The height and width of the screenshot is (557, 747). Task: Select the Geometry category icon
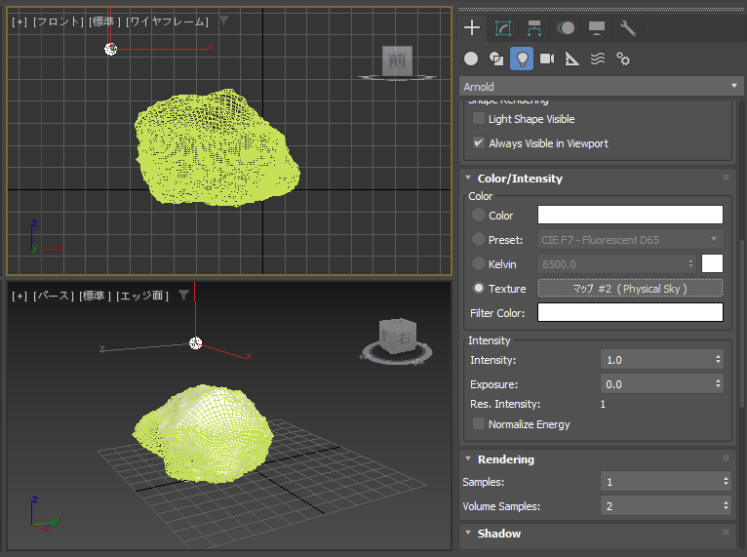coord(471,59)
